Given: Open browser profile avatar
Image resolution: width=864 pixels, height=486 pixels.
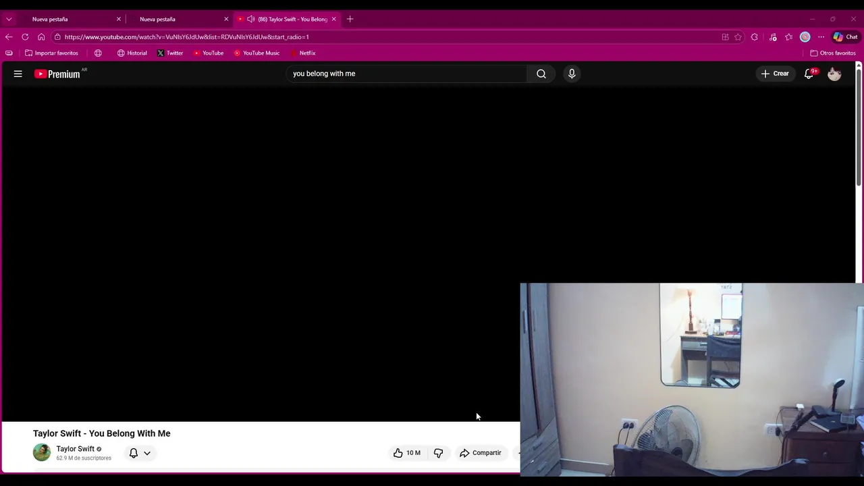Looking at the screenshot, I should tap(805, 37).
